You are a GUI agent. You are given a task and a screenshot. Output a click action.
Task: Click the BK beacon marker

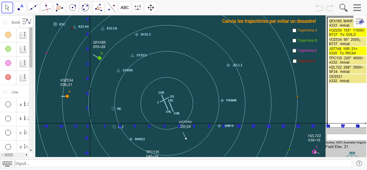coord(113,109)
